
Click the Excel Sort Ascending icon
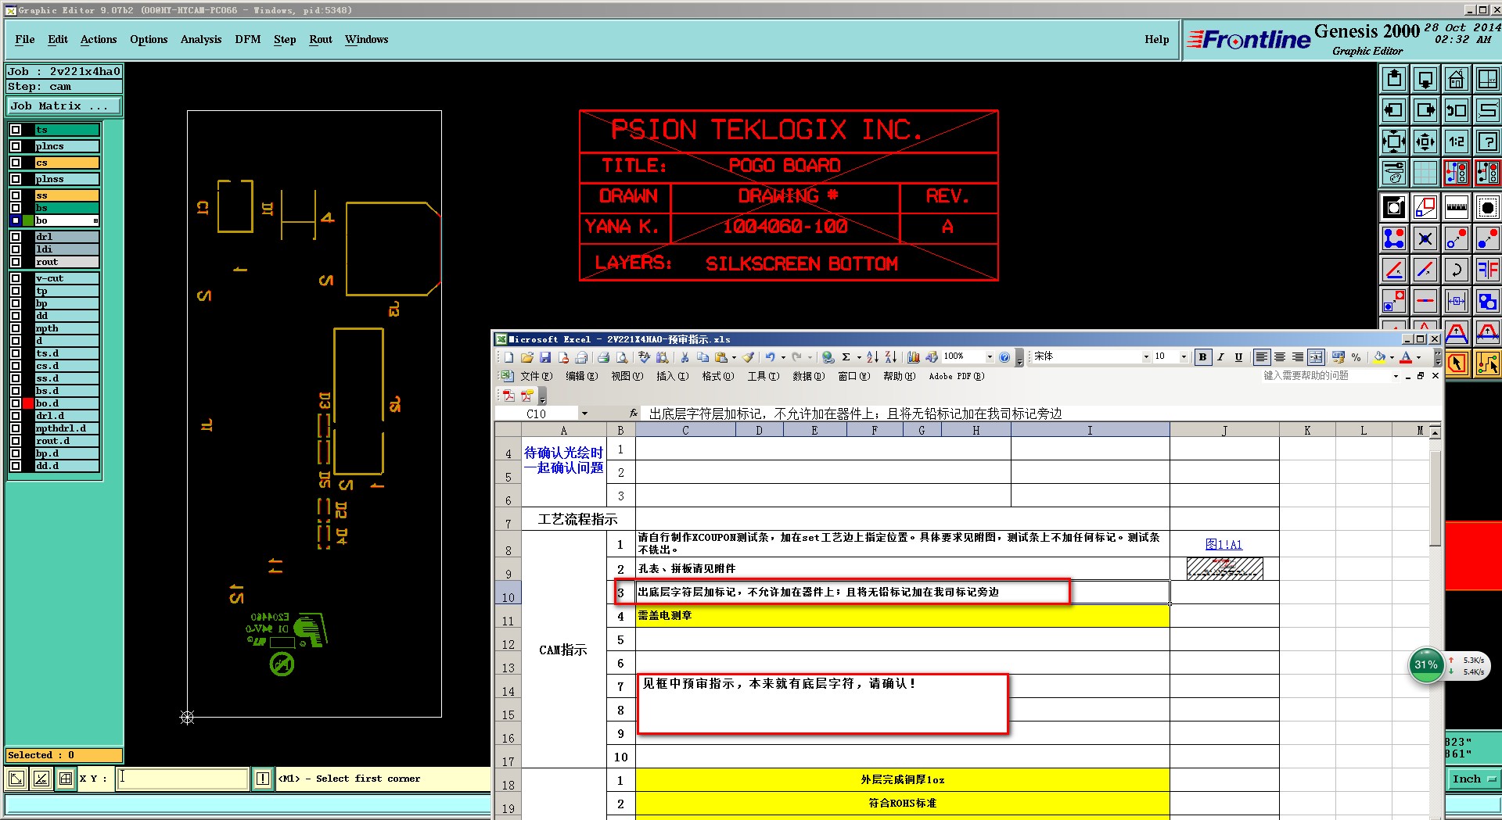872,357
